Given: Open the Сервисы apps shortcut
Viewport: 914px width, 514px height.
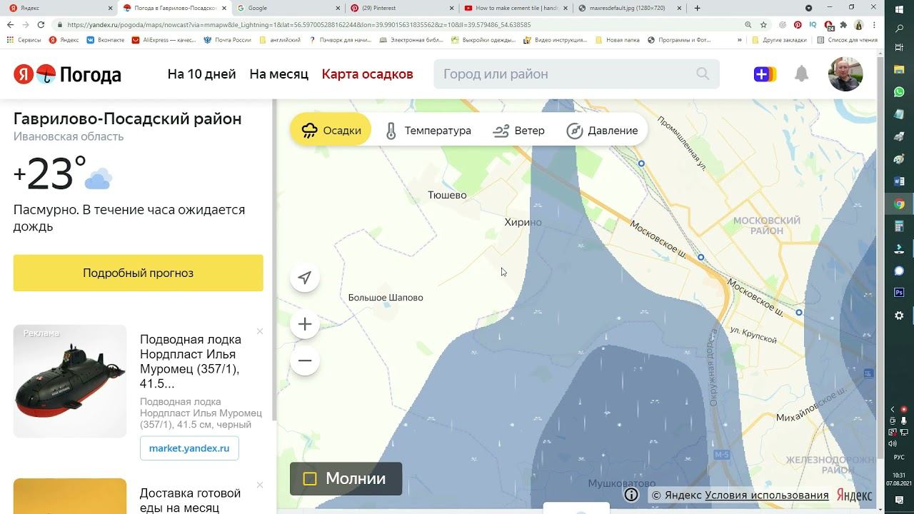Looking at the screenshot, I should [24, 40].
